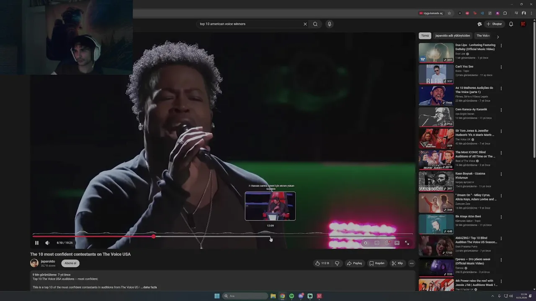Image resolution: width=536 pixels, height=301 pixels.
Task: Open Chrome three-dot menu
Action: pyautogui.click(x=531, y=13)
